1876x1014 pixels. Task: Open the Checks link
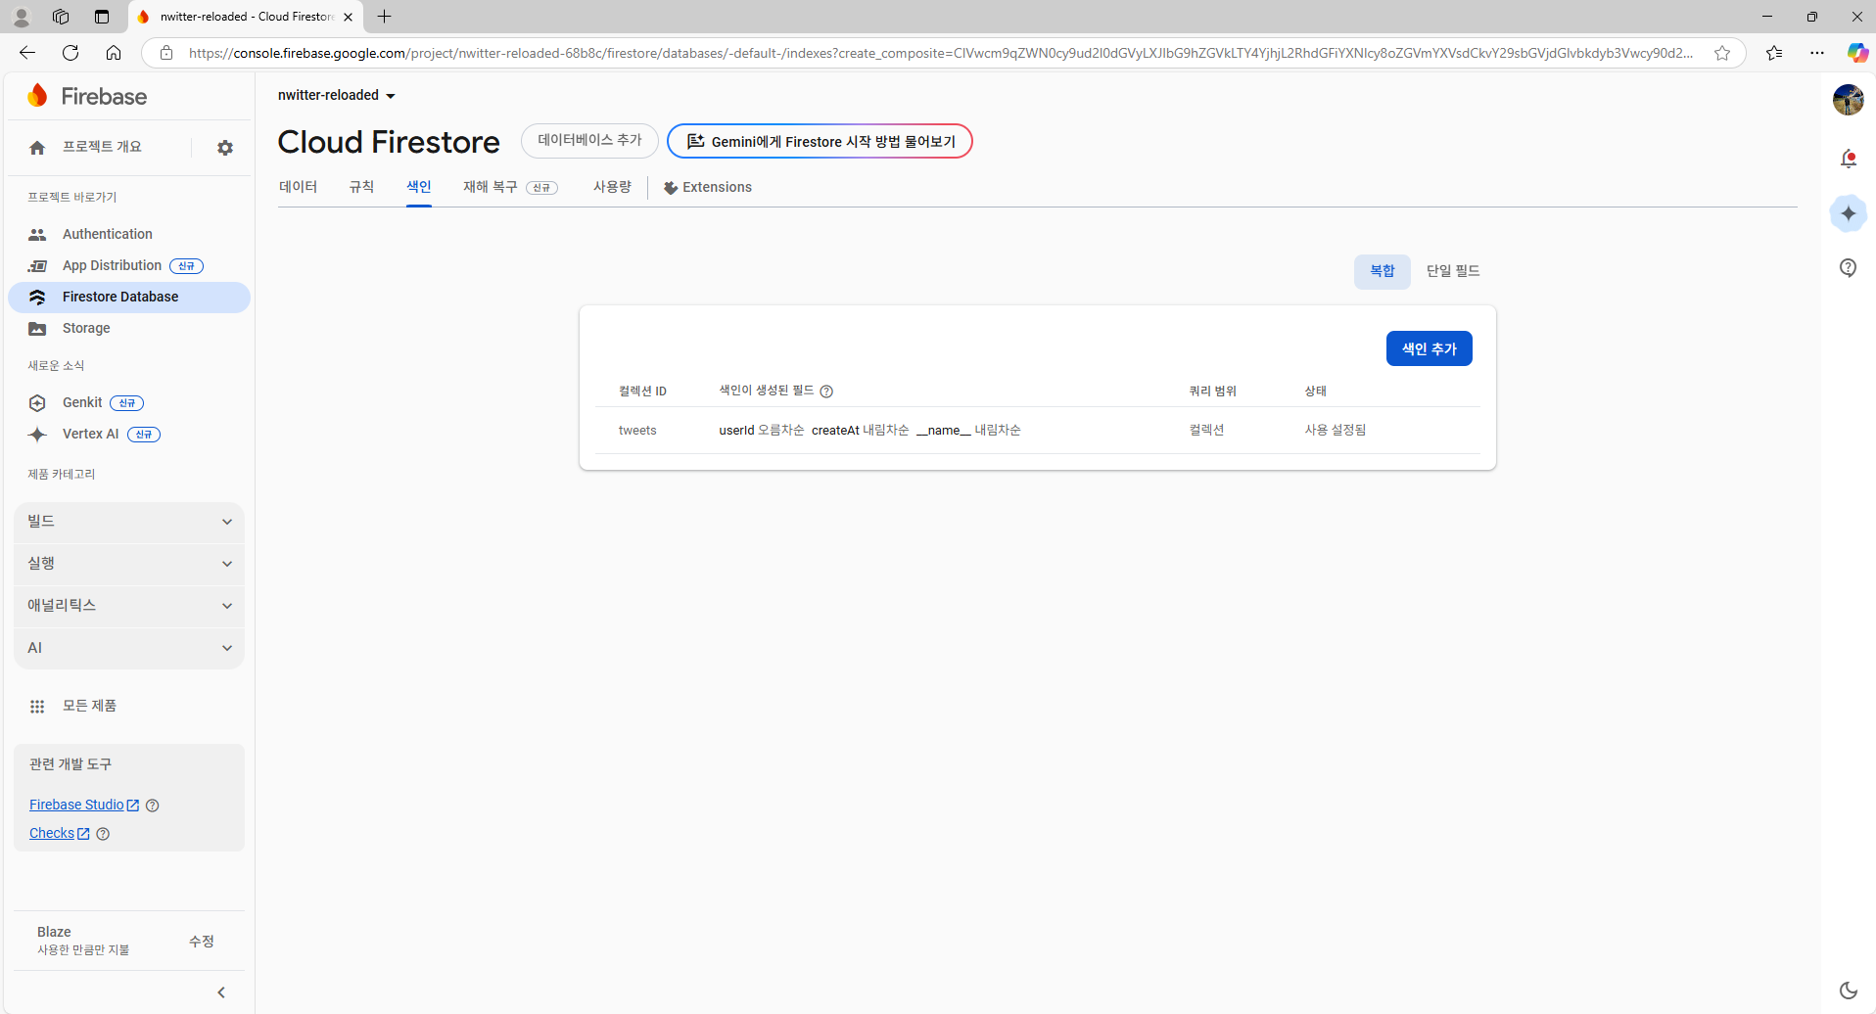[x=60, y=833]
